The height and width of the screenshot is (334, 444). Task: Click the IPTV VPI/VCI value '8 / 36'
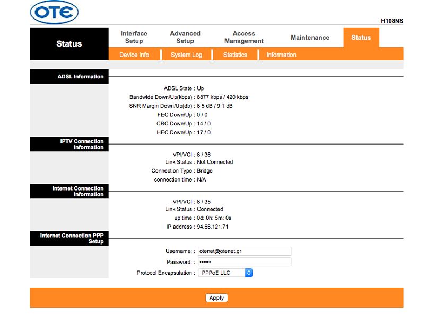click(204, 155)
